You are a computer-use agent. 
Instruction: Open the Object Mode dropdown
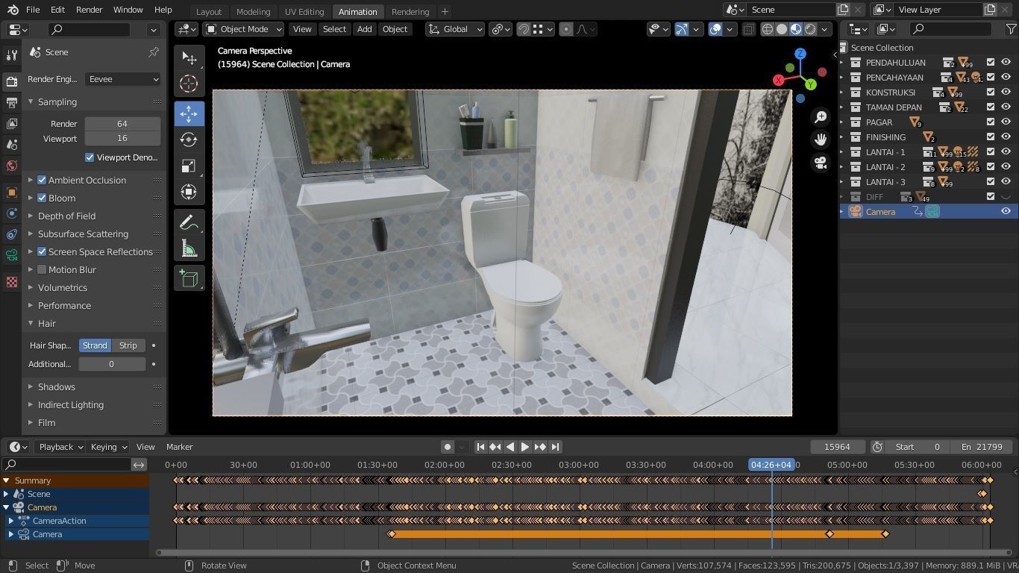coord(244,29)
